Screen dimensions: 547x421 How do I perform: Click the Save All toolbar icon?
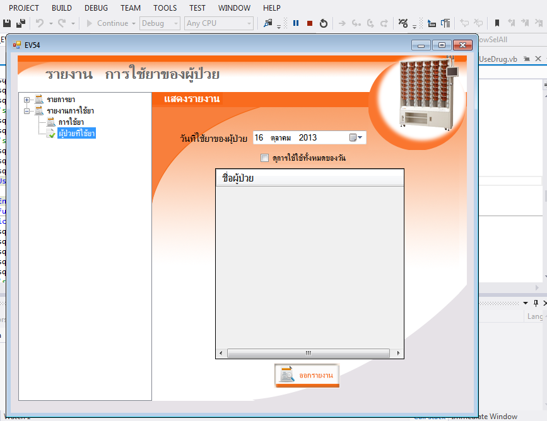point(20,23)
